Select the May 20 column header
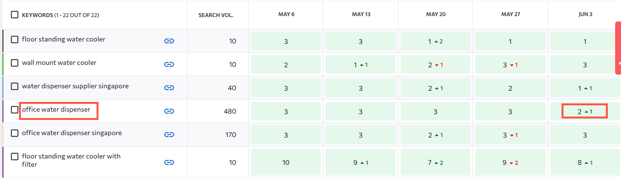This screenshot has width=621, height=178. tap(436, 15)
